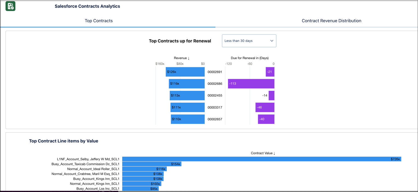Viewport: 418px width, 192px height.
Task: Select the $102k contract value bar
Action: click(142, 184)
